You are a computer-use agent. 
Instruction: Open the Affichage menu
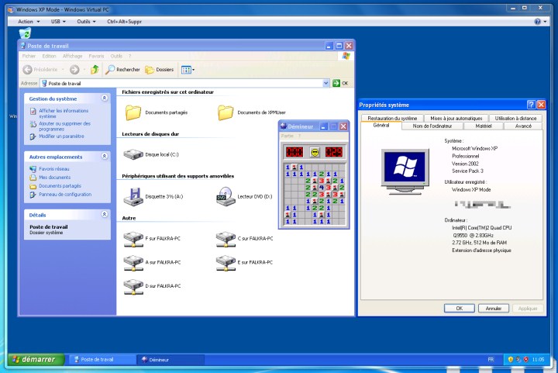click(72, 57)
